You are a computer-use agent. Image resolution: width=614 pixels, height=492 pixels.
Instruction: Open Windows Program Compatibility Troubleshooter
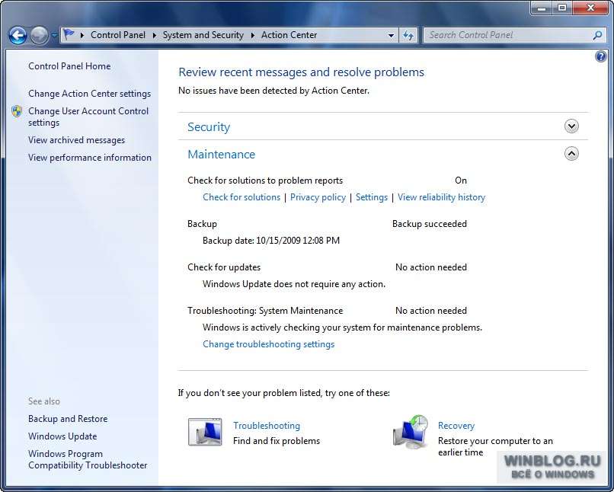[x=88, y=459]
